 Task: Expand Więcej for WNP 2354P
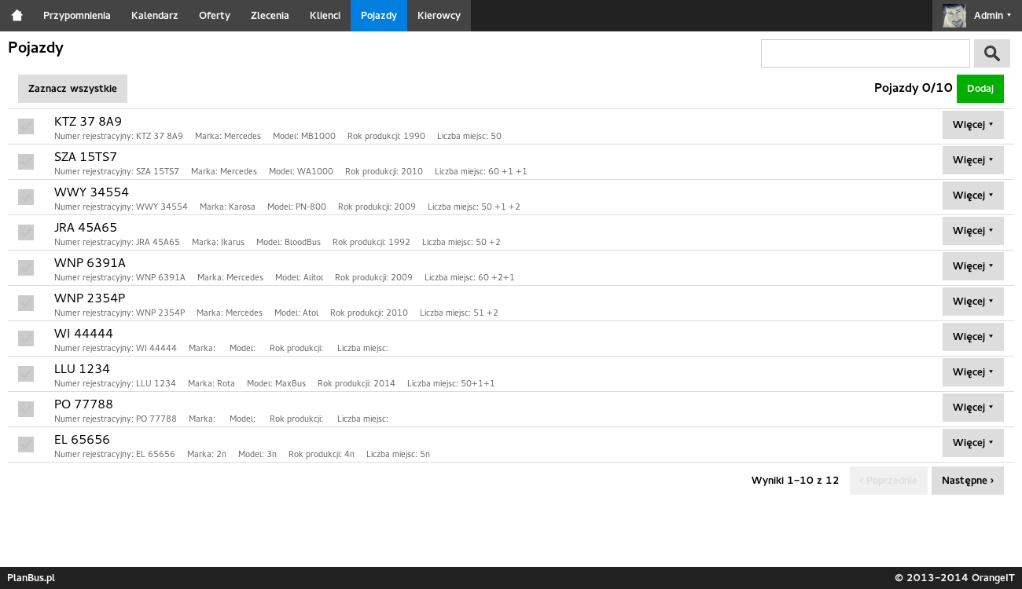[973, 302]
